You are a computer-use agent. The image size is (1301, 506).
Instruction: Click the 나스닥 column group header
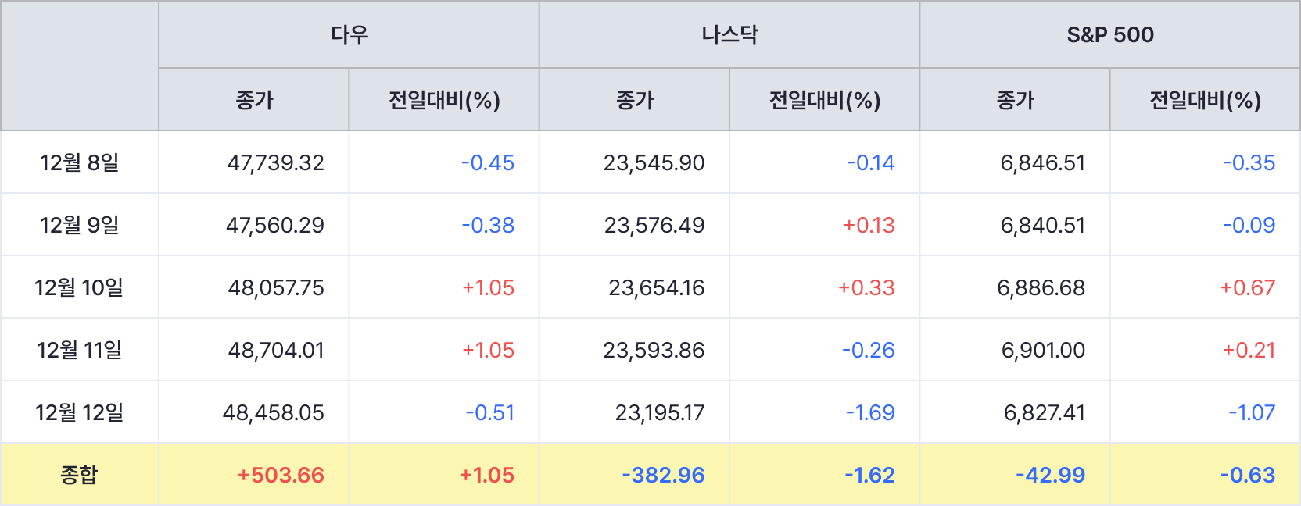(729, 34)
